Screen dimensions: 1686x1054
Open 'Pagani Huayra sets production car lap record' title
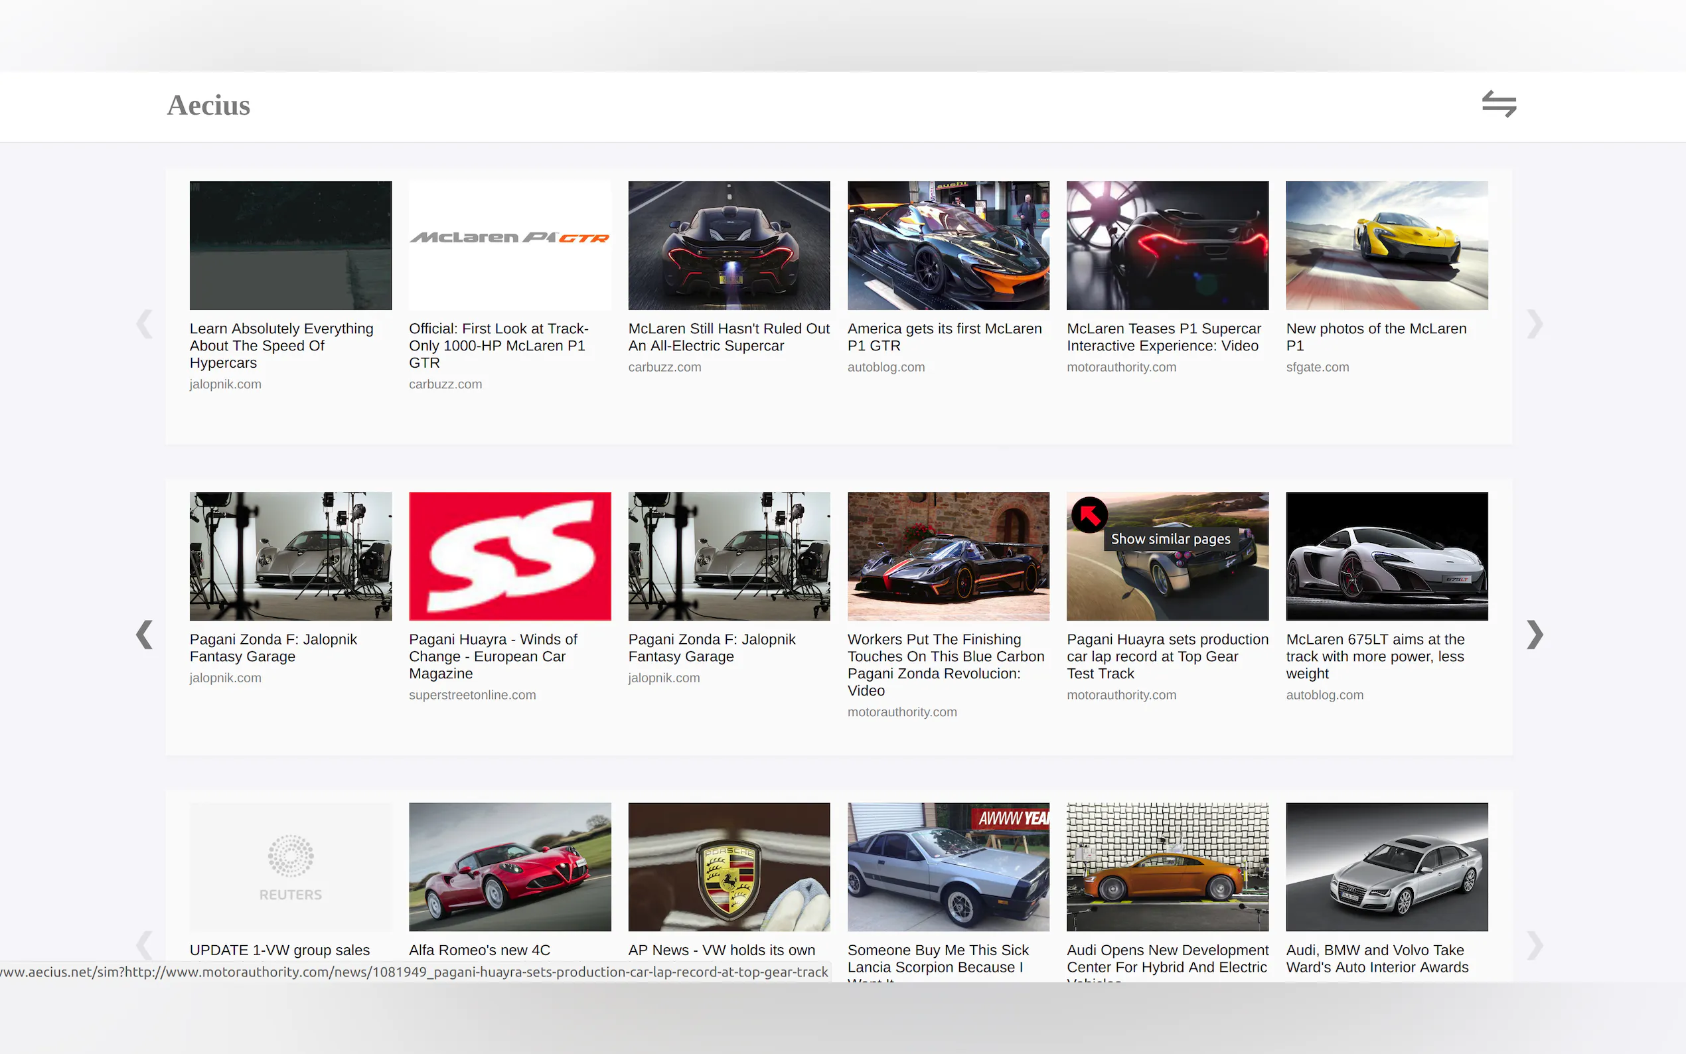tap(1168, 656)
